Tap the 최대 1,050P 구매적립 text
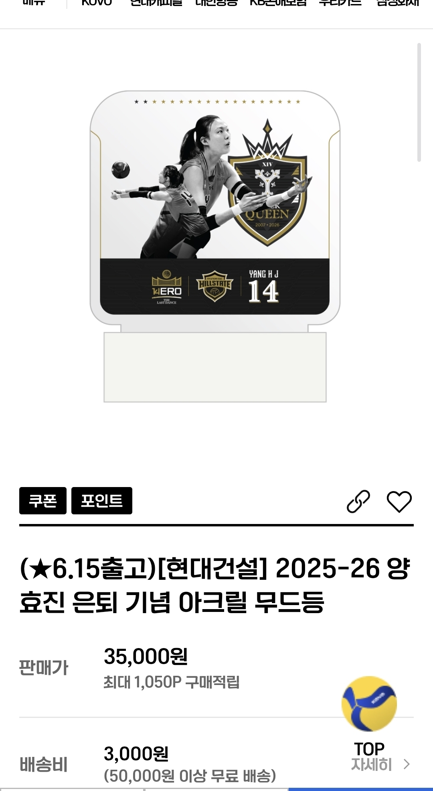 172,682
